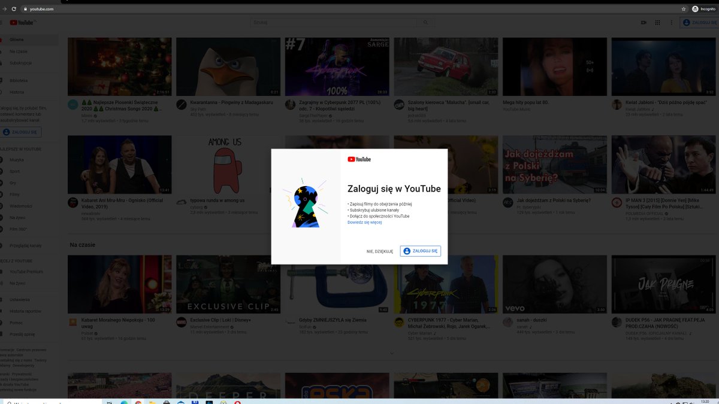This screenshot has height=404, width=719.
Task: Click Sky Path channel avatar
Action: coord(182,105)
